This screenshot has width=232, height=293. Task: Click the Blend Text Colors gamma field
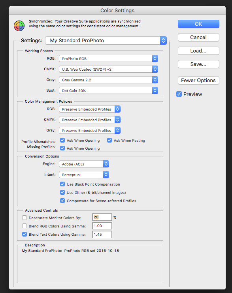click(x=102, y=235)
